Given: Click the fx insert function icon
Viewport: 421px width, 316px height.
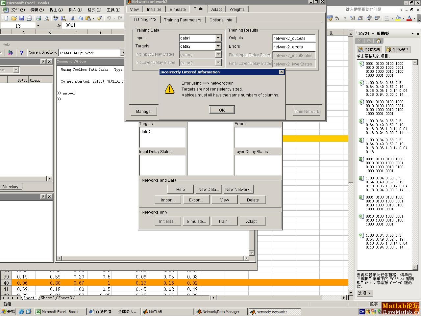Looking at the screenshot, I should tap(59, 25).
